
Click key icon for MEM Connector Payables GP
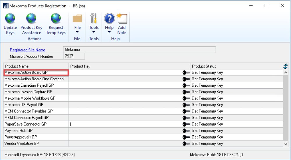[x=186, y=111]
